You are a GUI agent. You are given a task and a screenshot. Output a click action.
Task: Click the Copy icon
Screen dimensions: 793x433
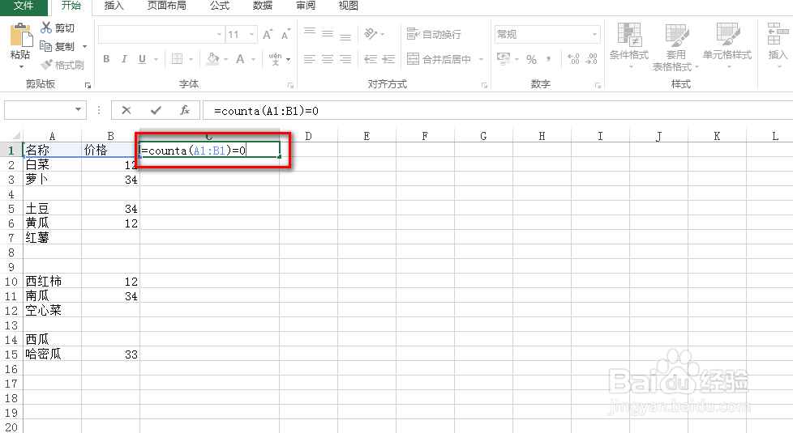pos(46,46)
